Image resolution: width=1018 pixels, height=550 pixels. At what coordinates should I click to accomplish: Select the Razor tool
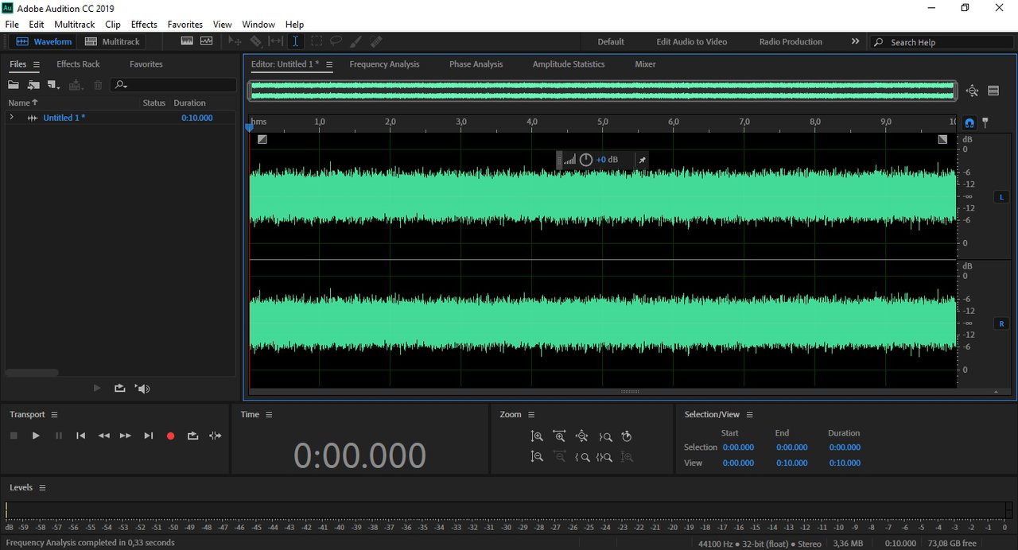tap(255, 41)
